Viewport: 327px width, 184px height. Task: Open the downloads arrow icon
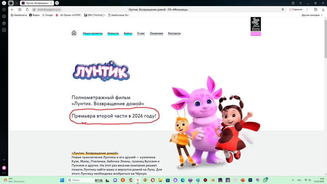pos(323,9)
